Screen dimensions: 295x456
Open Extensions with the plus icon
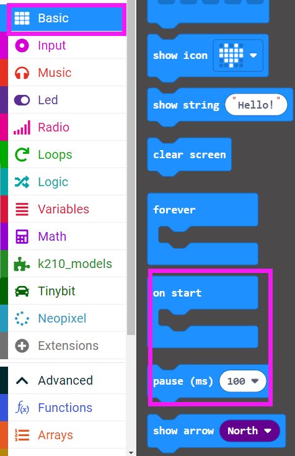(x=22, y=346)
